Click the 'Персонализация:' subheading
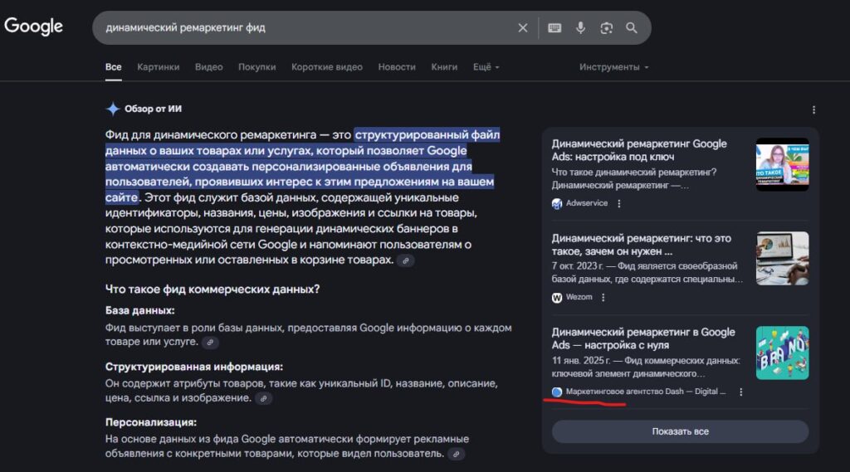Image resolution: width=850 pixels, height=472 pixels. [151, 423]
